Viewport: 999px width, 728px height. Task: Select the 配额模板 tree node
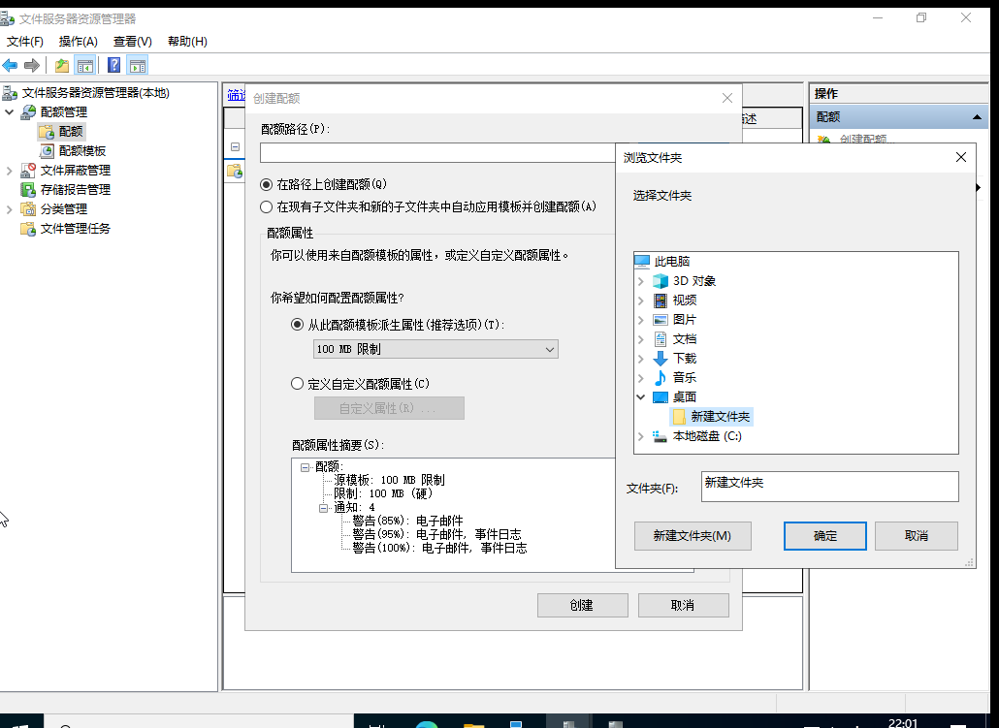click(82, 151)
